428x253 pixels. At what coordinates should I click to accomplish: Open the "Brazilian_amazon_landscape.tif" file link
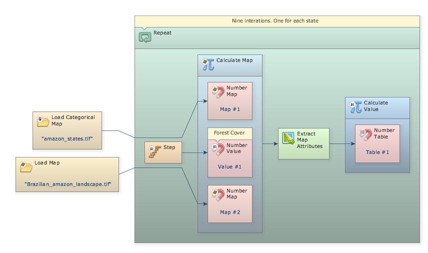[x=67, y=184]
